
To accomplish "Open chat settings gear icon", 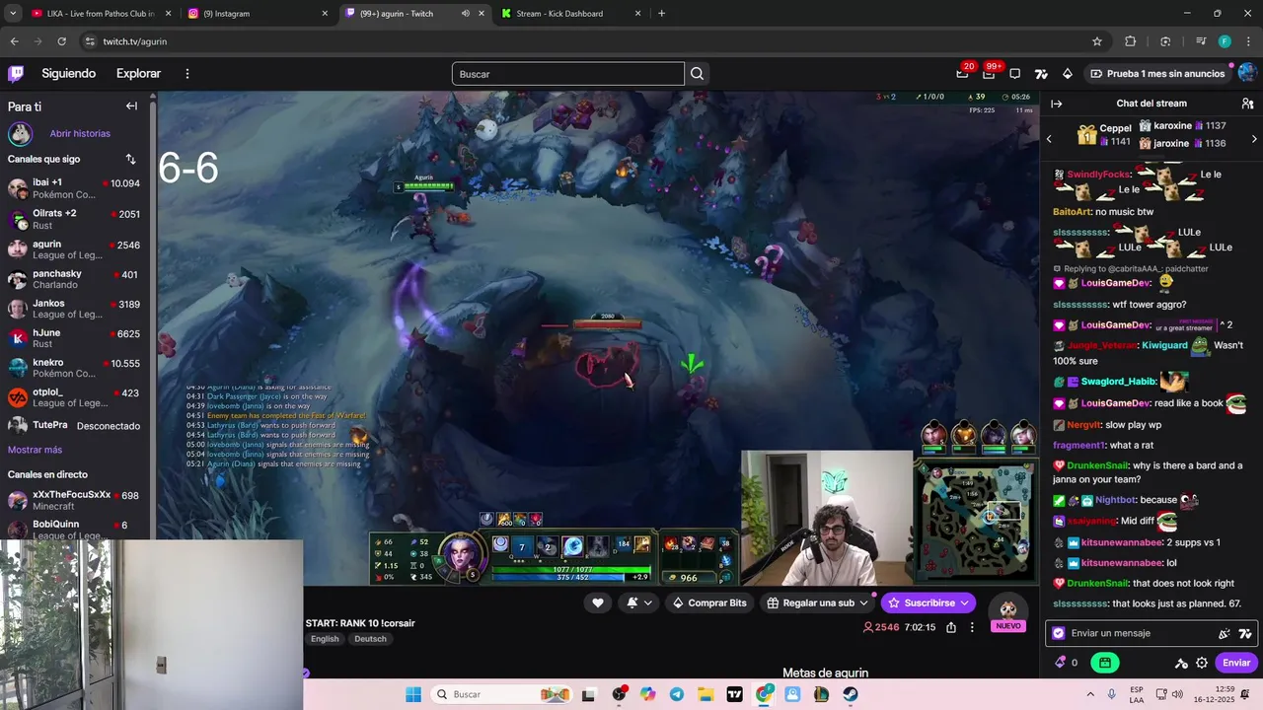I will click(x=1202, y=663).
